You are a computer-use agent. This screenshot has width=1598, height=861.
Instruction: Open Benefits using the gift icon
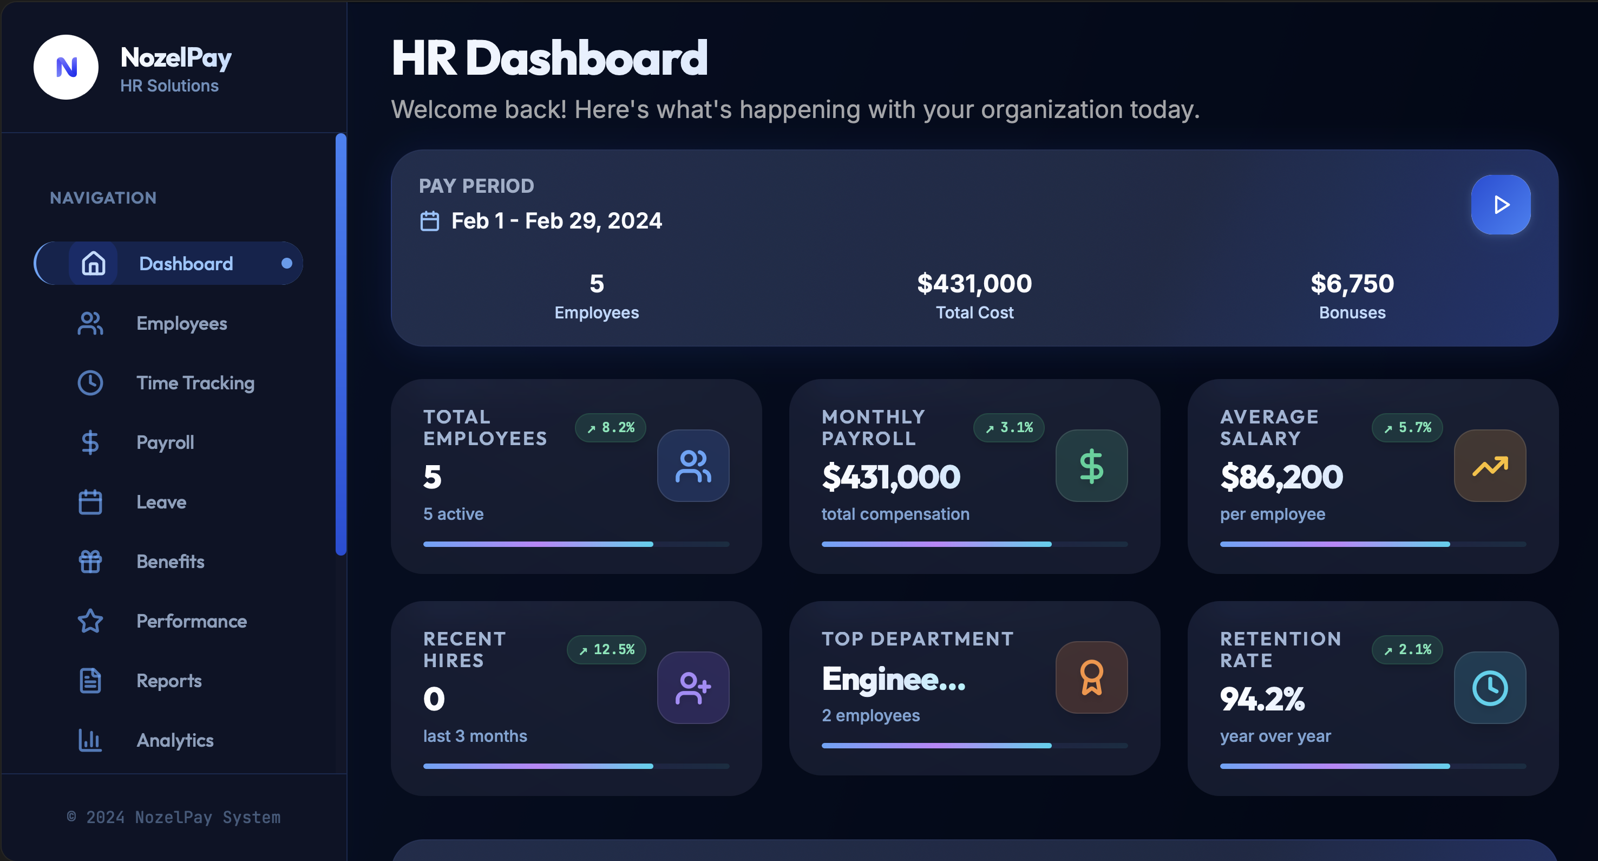(90, 561)
